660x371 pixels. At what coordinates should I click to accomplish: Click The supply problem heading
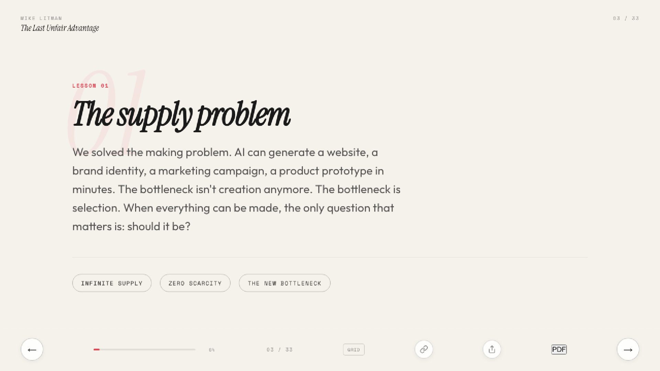point(181,115)
